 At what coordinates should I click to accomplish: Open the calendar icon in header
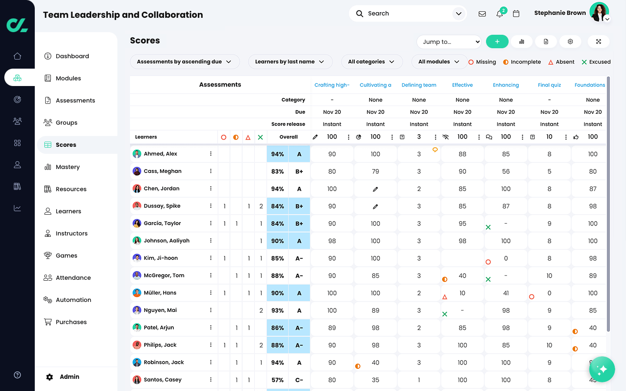click(x=516, y=14)
